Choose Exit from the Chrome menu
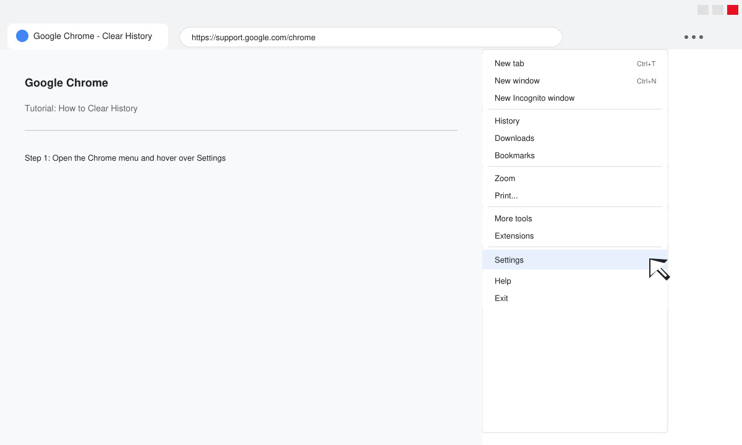 [x=575, y=299]
